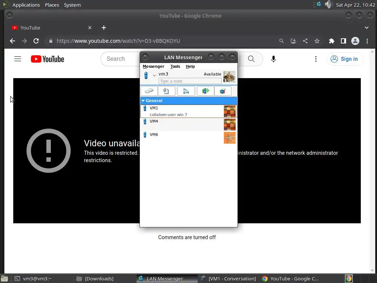Screen dimensions: 377x283
Task: Reload the YouTube page
Action: (36, 41)
